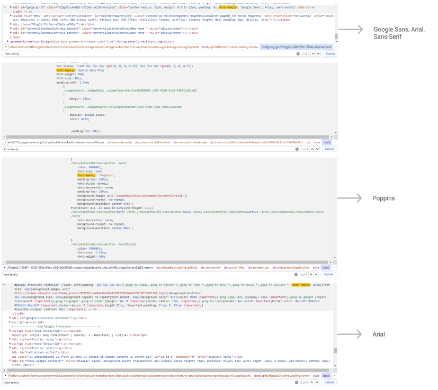The width and height of the screenshot is (438, 390).
Task: Go to next match in '1 of 9' bar
Action: coord(317,149)
